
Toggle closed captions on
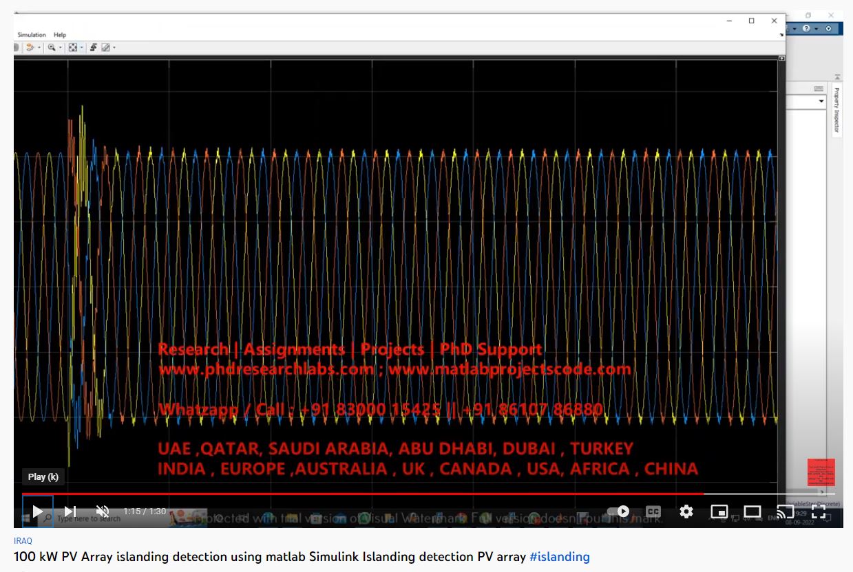coord(653,511)
